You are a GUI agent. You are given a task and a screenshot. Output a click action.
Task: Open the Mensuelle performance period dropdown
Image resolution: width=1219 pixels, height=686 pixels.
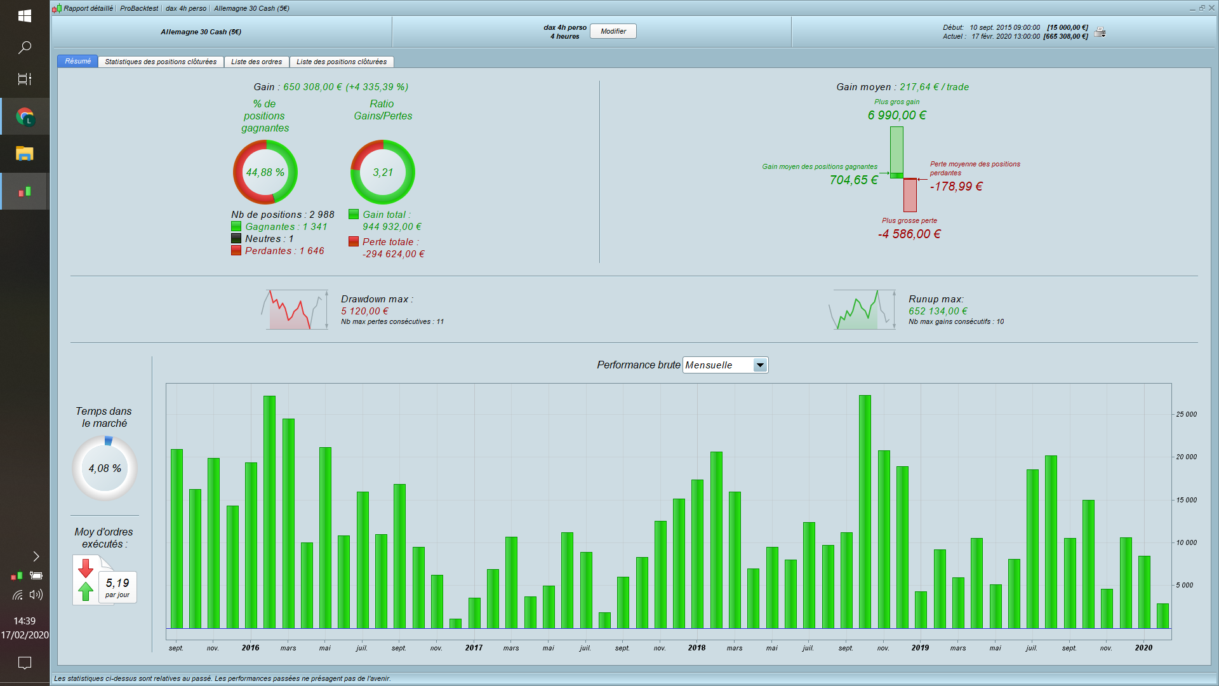717,365
